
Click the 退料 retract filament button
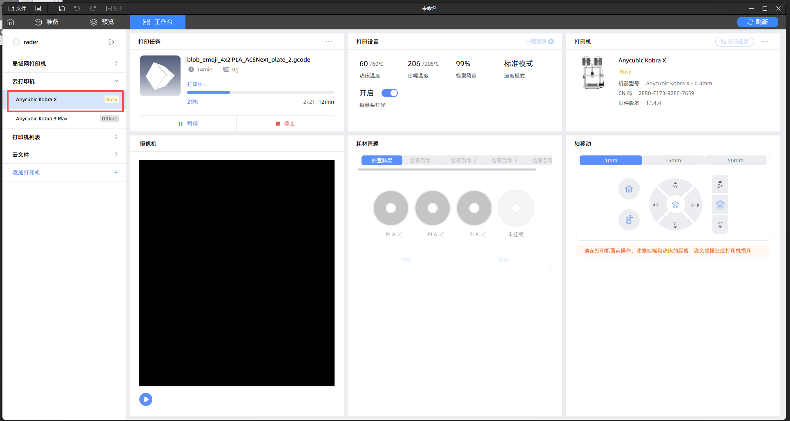click(503, 260)
